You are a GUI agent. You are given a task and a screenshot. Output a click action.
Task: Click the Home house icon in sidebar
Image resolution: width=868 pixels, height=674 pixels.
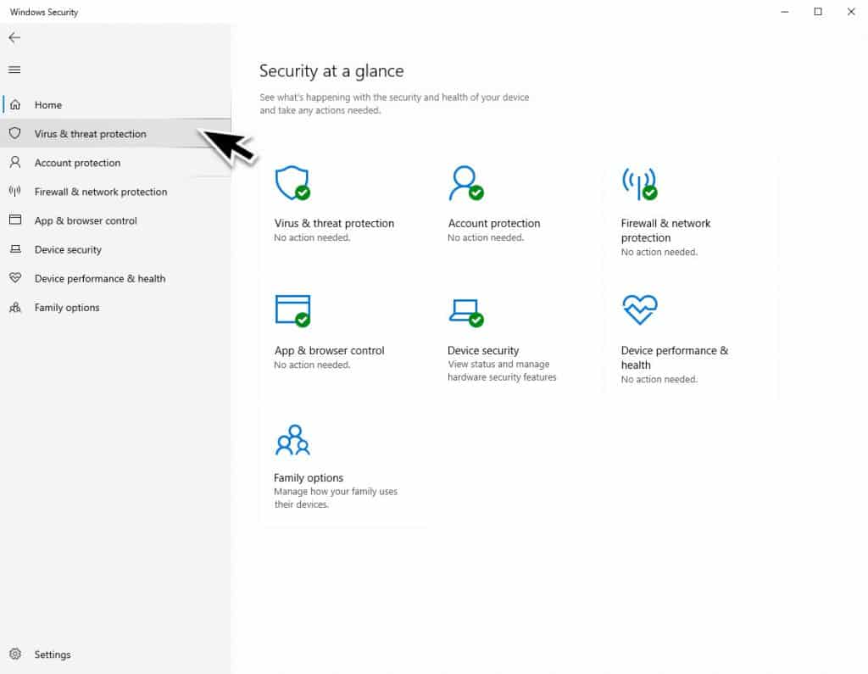coord(16,104)
